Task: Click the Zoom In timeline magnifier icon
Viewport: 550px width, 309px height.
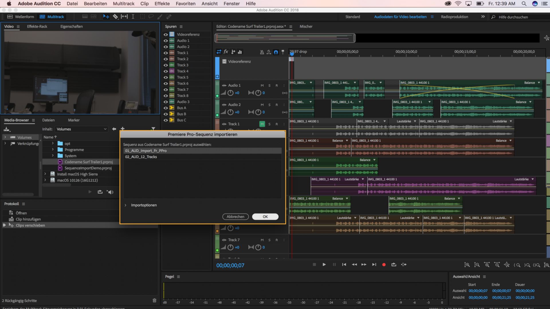Action: click(467, 265)
